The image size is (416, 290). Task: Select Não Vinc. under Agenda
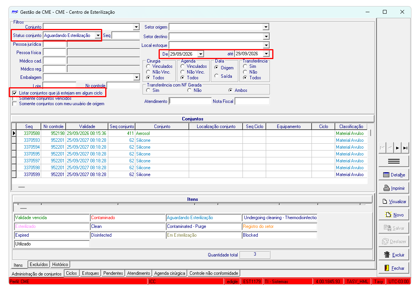pos(183,72)
